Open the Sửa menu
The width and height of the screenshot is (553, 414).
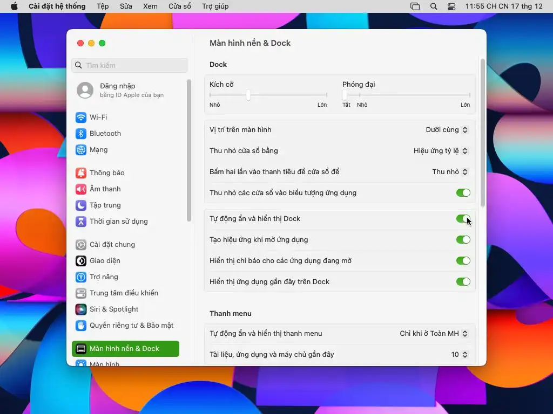(126, 6)
